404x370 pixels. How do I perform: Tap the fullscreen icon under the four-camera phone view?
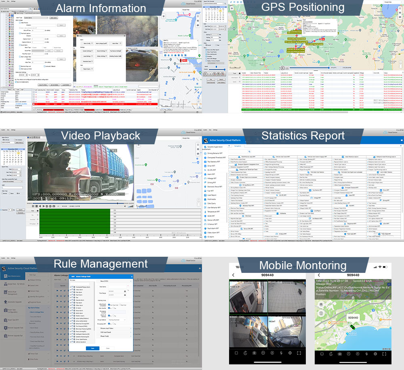[x=299, y=353]
